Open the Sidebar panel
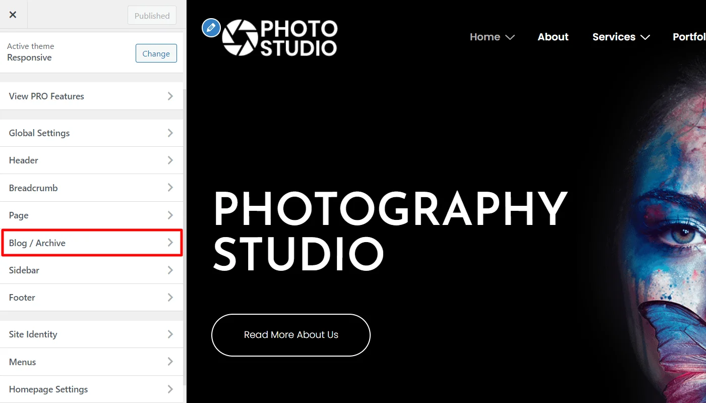 click(x=91, y=270)
